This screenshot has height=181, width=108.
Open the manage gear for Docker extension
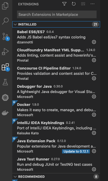point(94,115)
